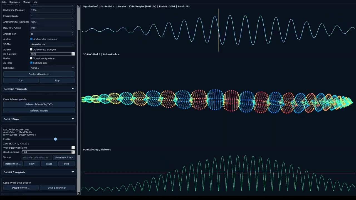356x200 pixels.
Task: Open the Hilfe menu
Action: tap(35, 2)
